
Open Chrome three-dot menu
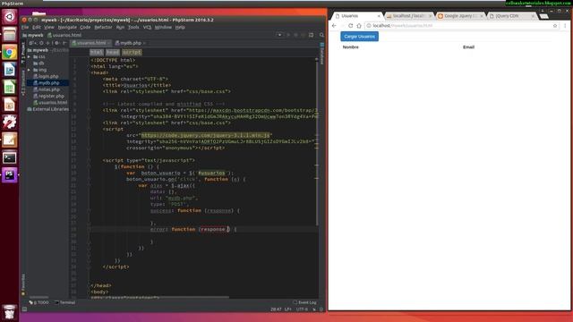tap(565, 26)
